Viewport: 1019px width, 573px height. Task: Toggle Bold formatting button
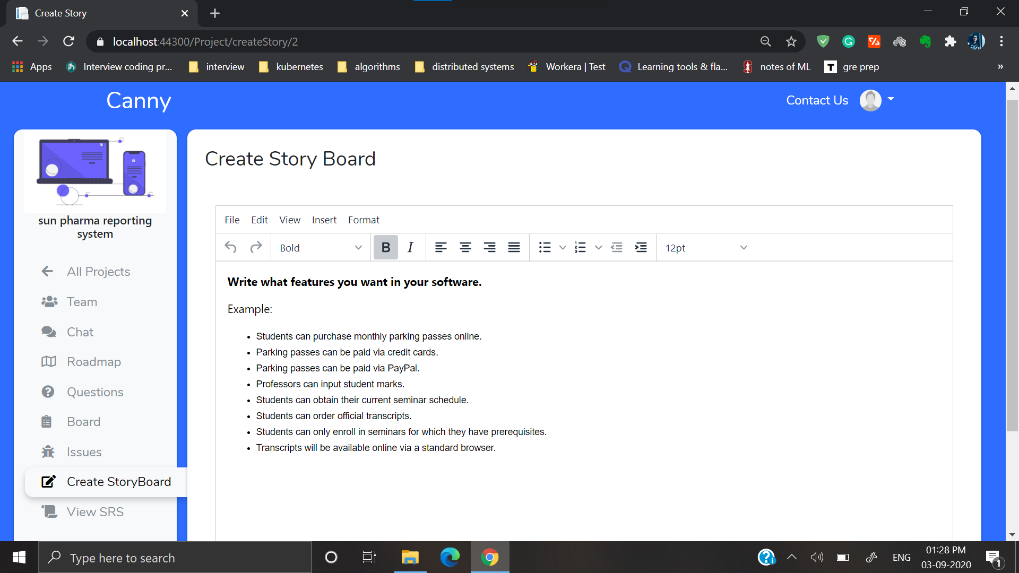386,247
